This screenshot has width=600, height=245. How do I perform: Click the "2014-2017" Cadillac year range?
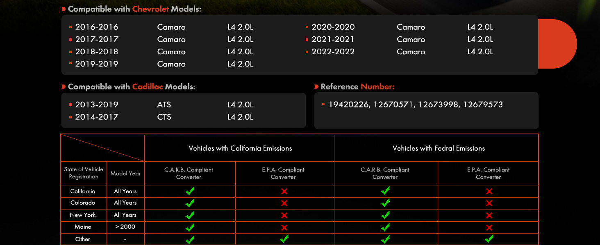(x=97, y=117)
